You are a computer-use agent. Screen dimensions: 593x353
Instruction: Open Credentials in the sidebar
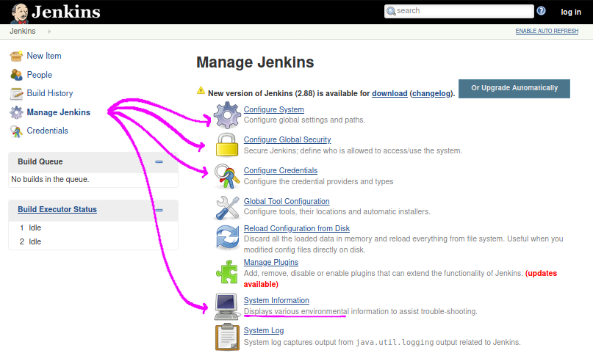(x=47, y=131)
